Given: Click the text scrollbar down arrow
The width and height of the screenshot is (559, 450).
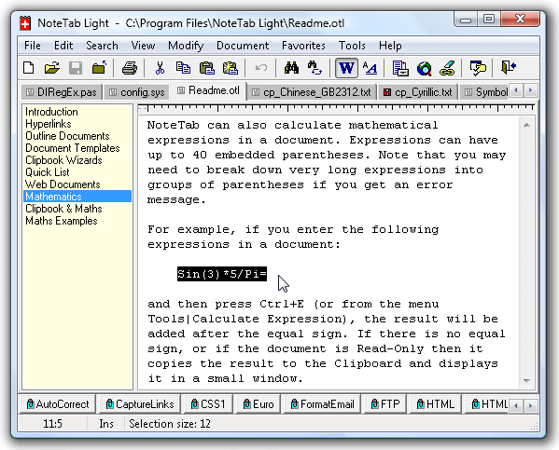Looking at the screenshot, I should 526,380.
